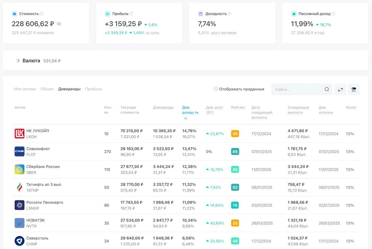
Task: Expand the Валюта section chevron
Action: [18, 61]
